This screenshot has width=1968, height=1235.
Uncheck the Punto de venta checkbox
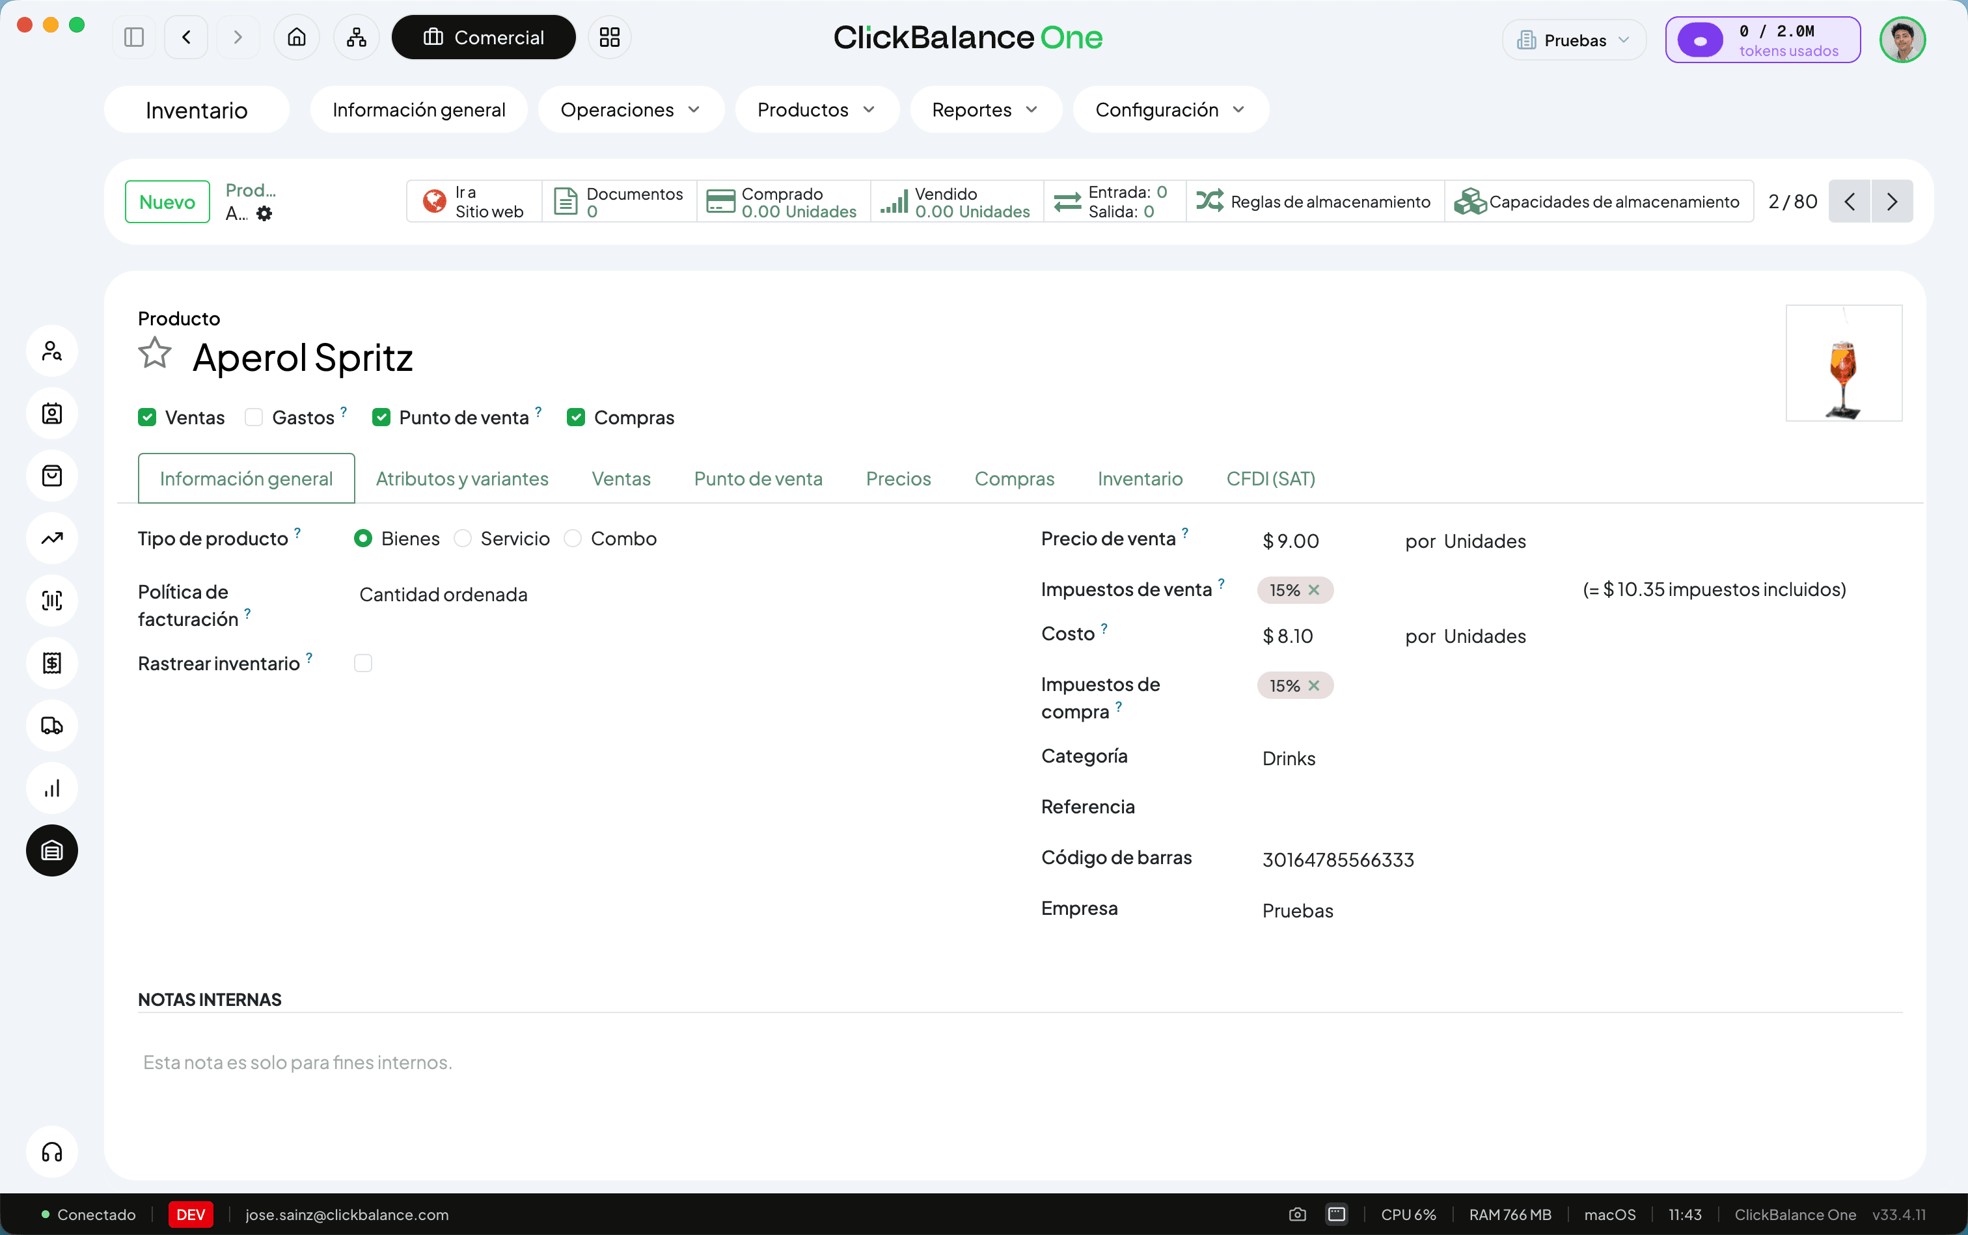click(x=381, y=417)
